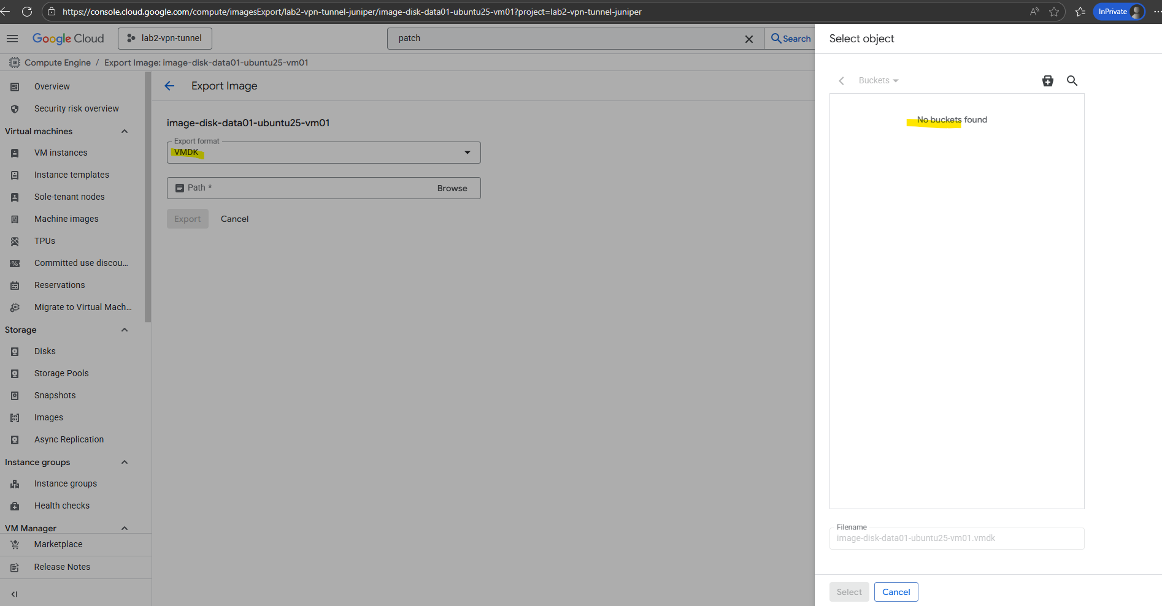Open the favorites list icon

pos(1080,12)
